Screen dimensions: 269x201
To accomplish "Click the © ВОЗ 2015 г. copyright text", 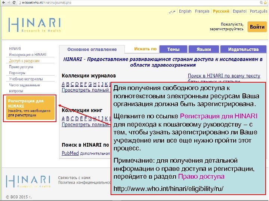I will [x=19, y=197].
